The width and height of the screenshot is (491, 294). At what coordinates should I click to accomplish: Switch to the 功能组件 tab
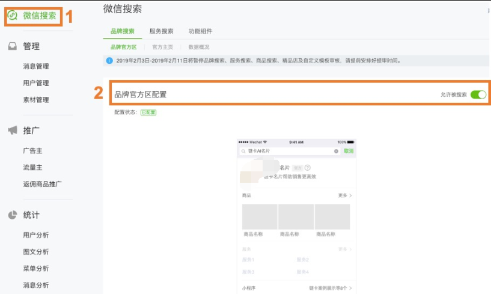pos(200,31)
